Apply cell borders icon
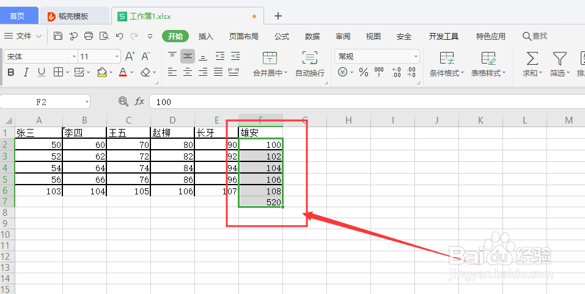The height and width of the screenshot is (294, 585). (58, 72)
